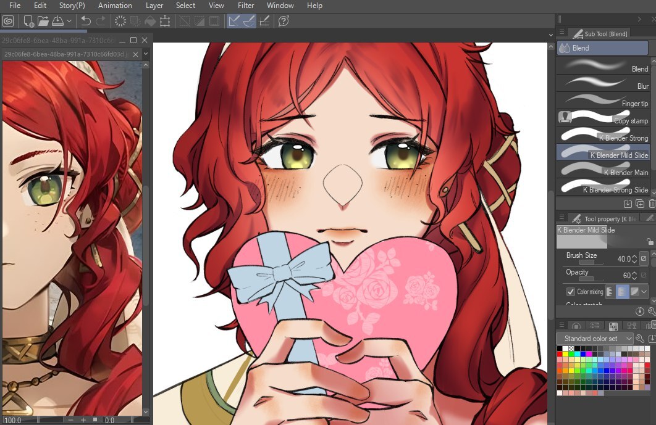
Task: Open the Filter menu
Action: click(246, 6)
